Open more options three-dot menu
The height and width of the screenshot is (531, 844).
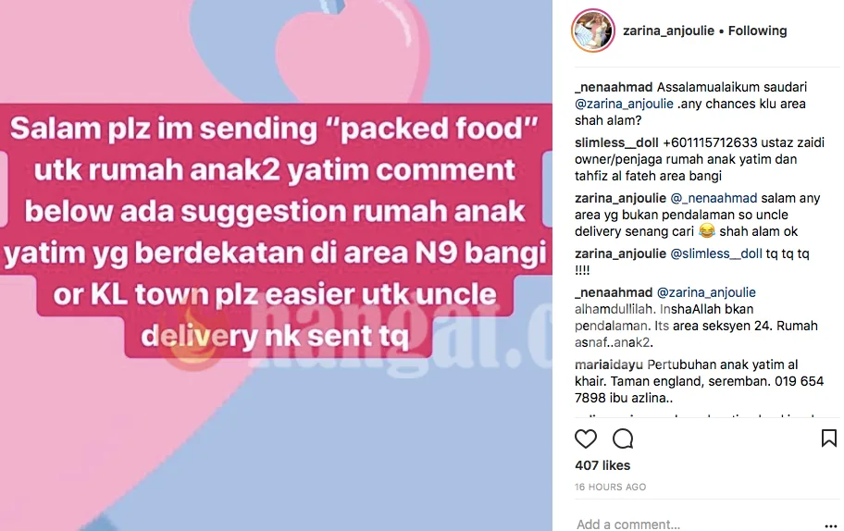coord(830,526)
